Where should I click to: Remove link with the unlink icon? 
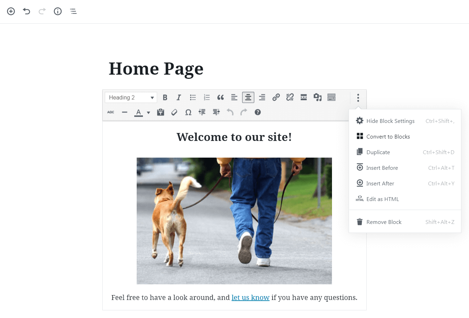pos(290,98)
